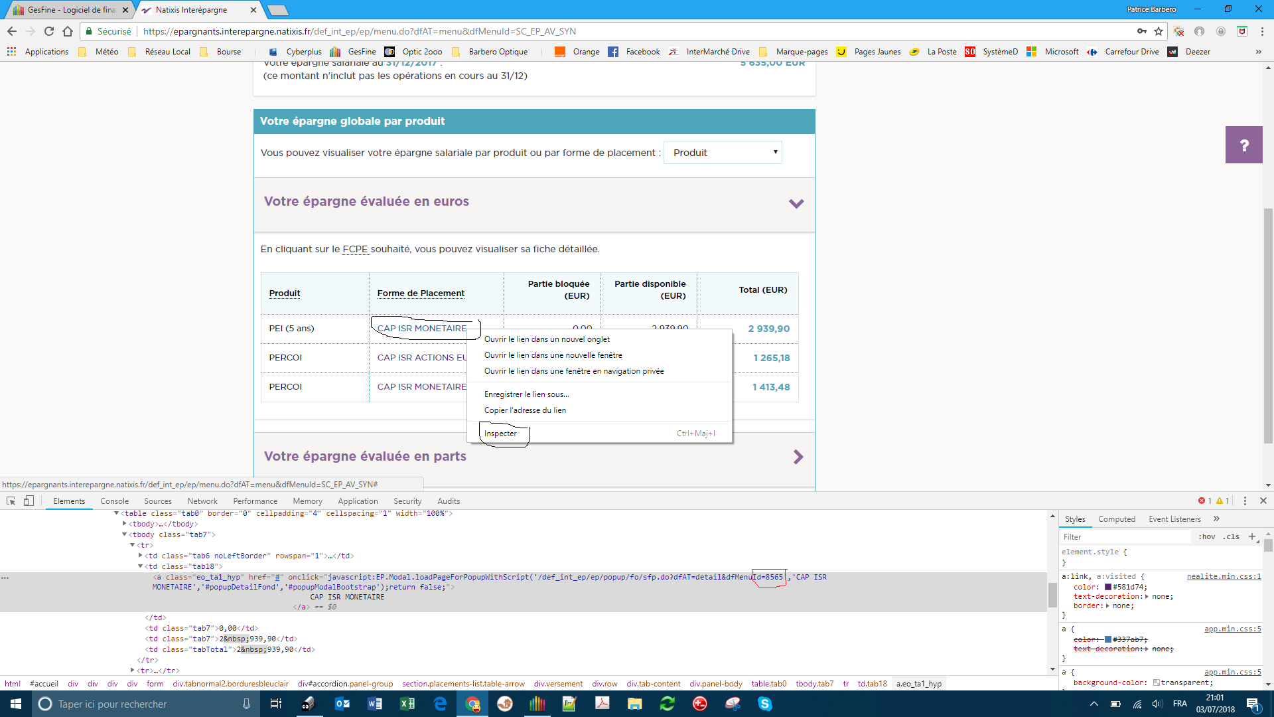Click the Chrome home button icon

click(68, 31)
